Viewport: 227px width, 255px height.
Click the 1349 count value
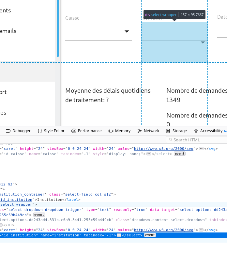(173, 100)
